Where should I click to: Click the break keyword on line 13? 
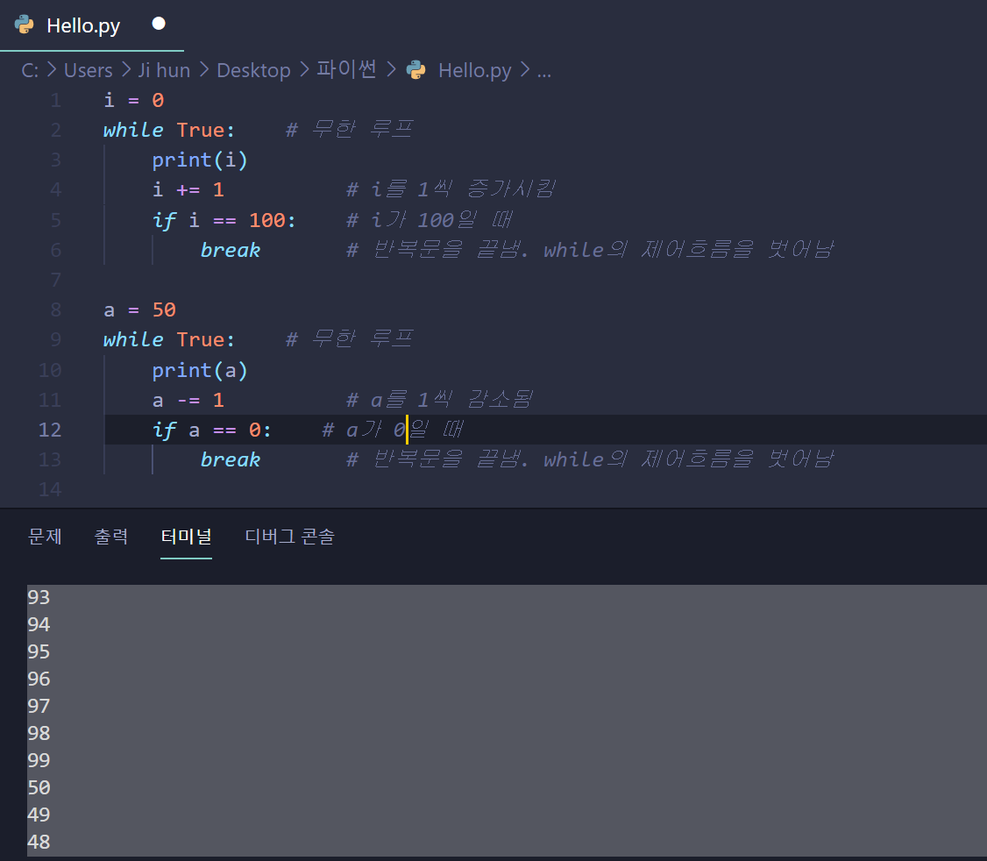(231, 459)
